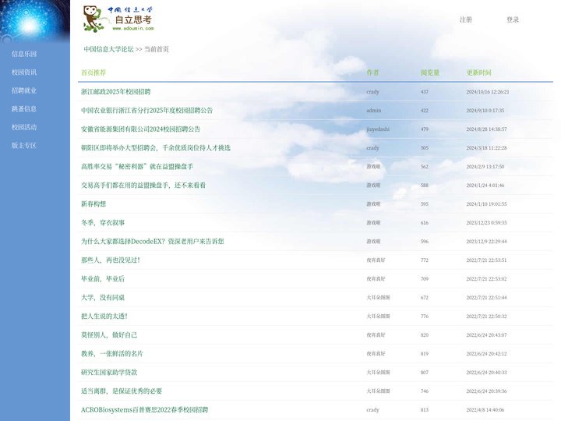Image resolution: width=561 pixels, height=421 pixels.
Task: Click timestamp 2024/10/16 12:26:21
Action: coord(488,92)
